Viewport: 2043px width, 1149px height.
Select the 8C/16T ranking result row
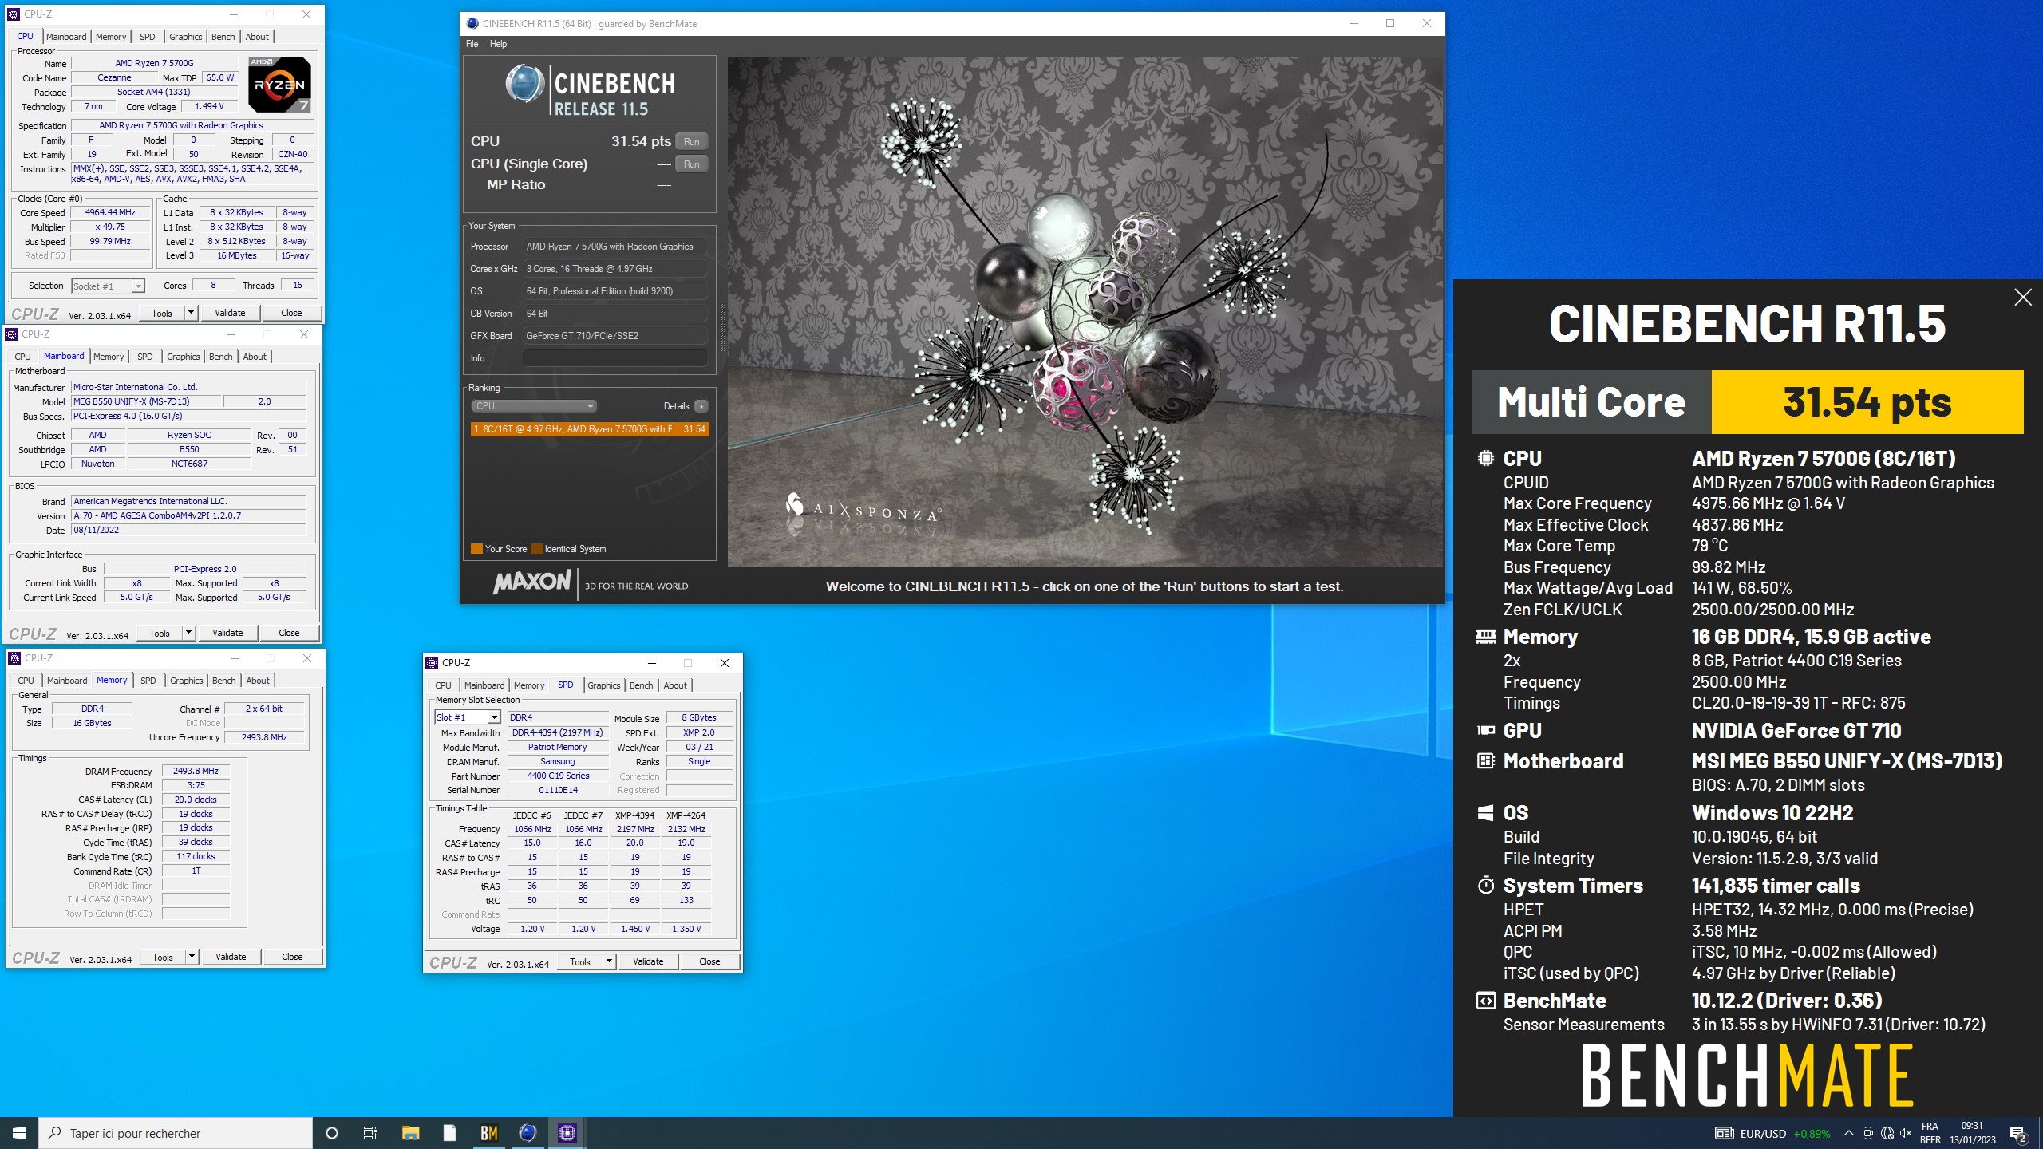tap(590, 429)
